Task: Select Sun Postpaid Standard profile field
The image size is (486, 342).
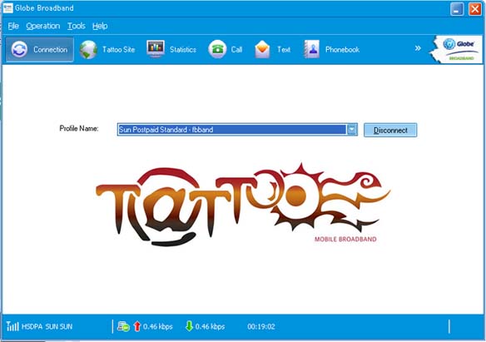Action: point(232,130)
